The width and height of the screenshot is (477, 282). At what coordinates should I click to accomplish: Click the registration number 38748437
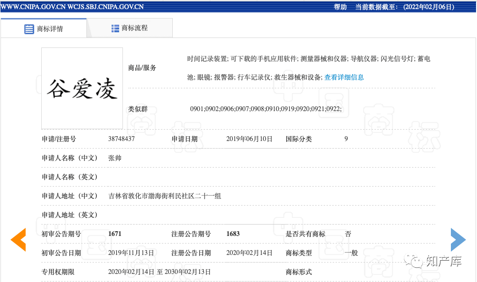click(122, 139)
